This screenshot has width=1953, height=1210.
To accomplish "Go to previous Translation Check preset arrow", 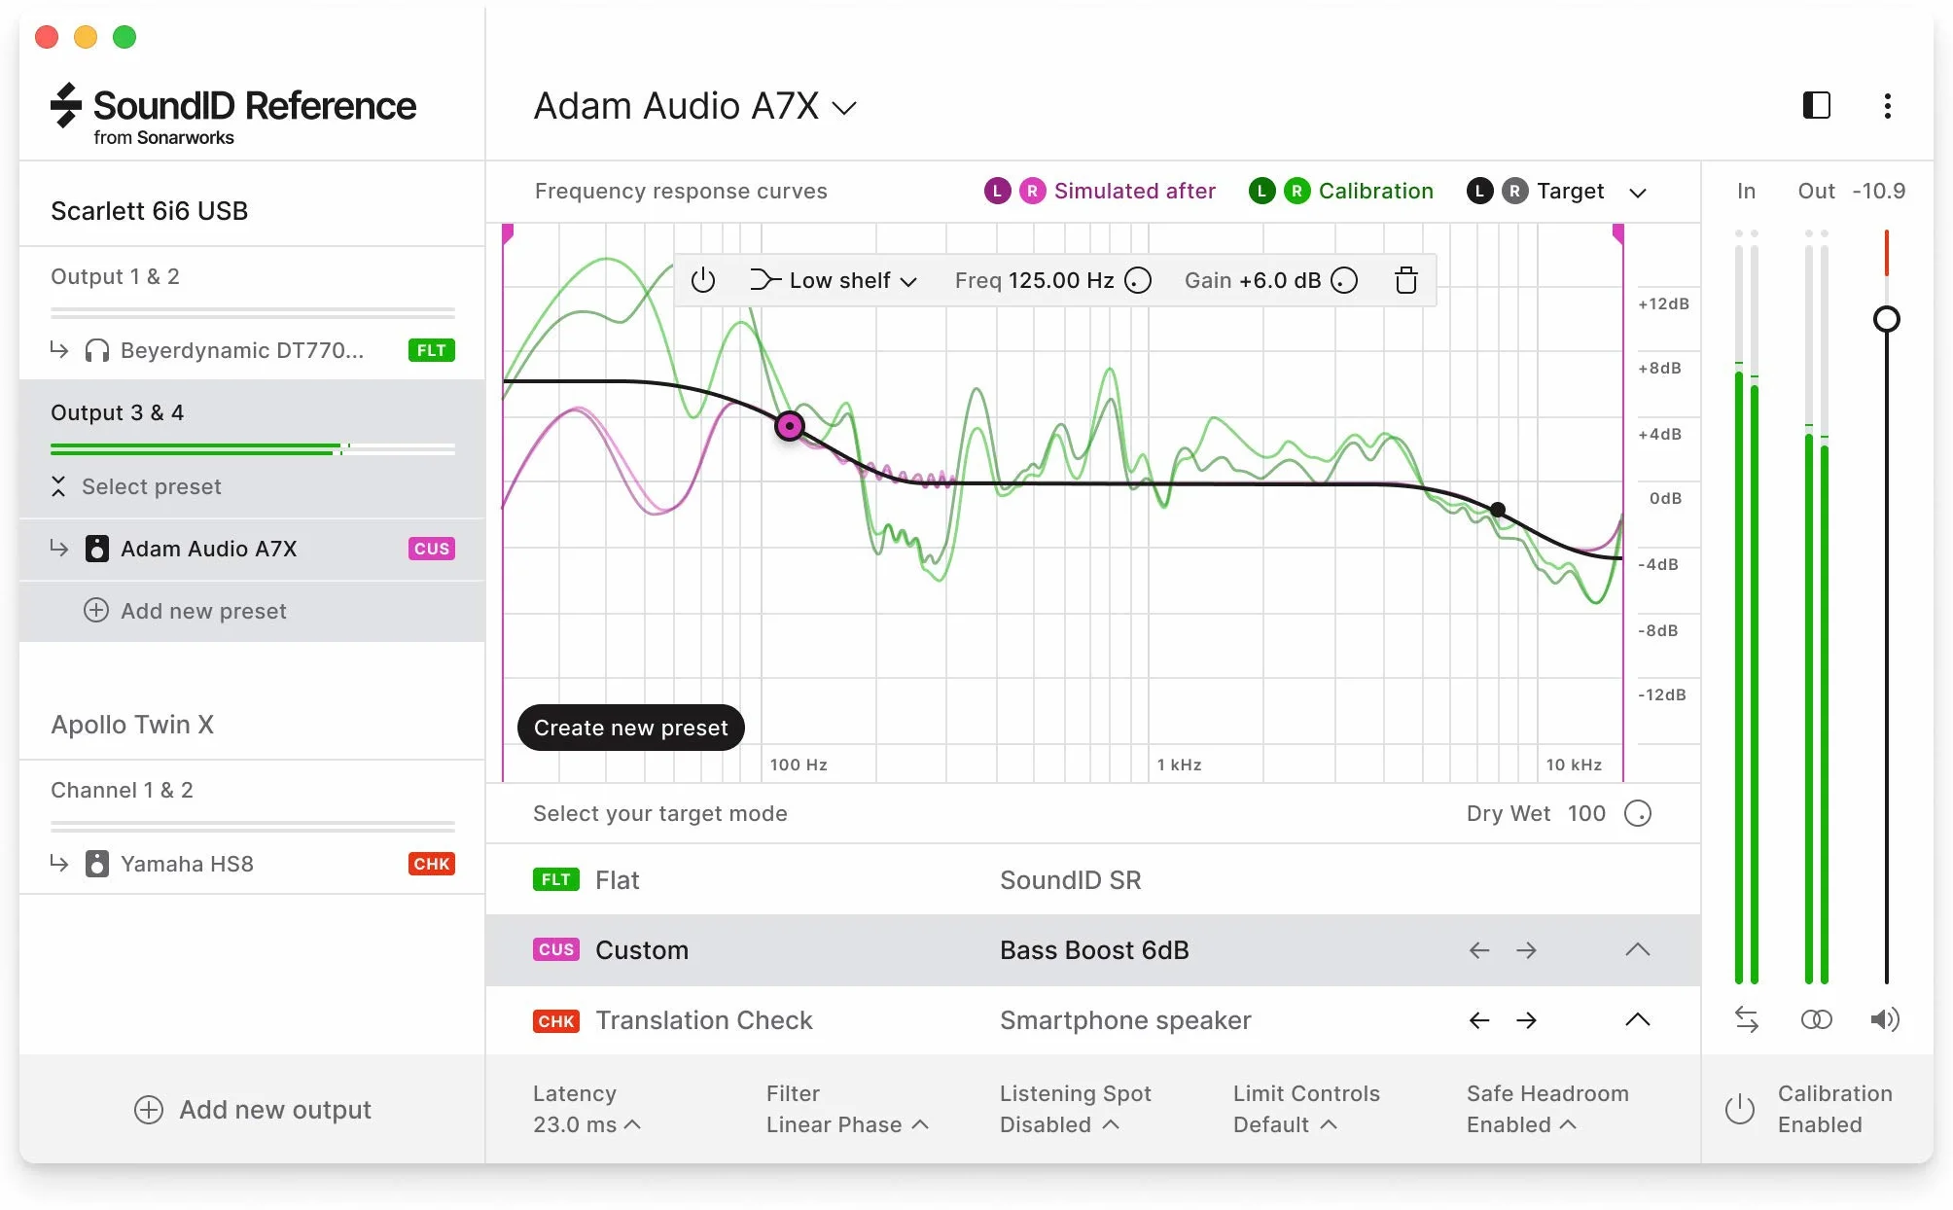I will [1479, 1020].
